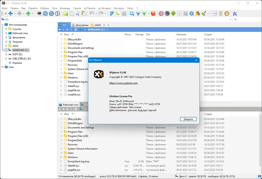This screenshot has height=179, width=262.
Task: Open the Скрипт menu
Action: pos(77,8)
